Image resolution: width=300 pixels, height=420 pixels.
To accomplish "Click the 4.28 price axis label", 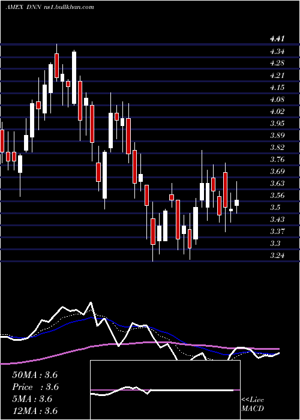I will click(277, 63).
